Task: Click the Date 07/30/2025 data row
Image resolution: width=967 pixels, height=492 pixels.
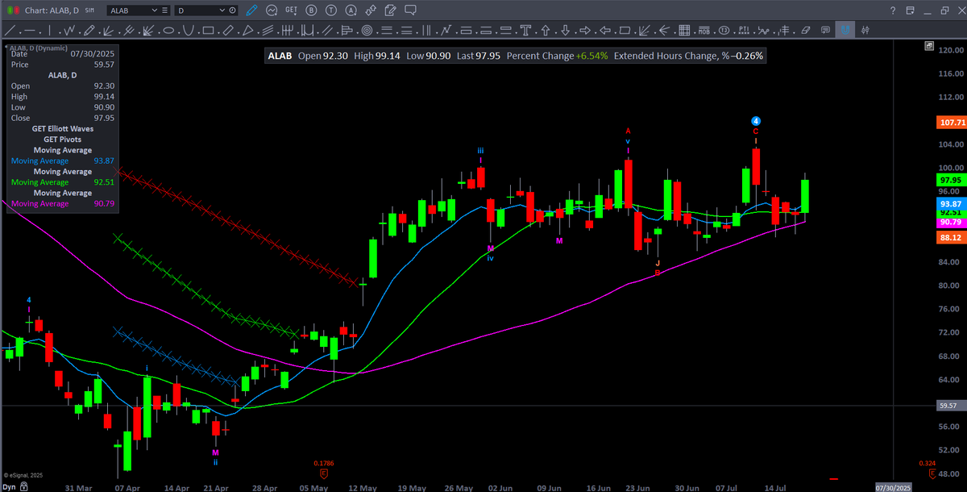Action: [63, 53]
